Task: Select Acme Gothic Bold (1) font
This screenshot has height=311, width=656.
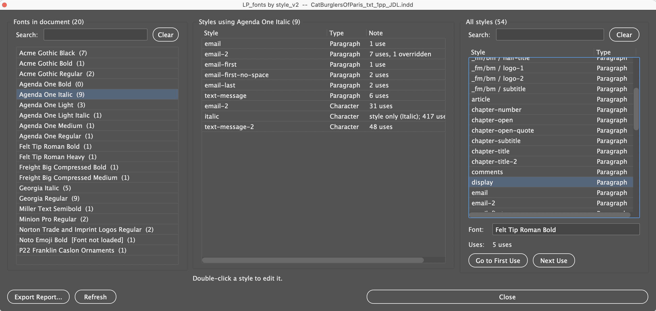Action: pyautogui.click(x=97, y=63)
